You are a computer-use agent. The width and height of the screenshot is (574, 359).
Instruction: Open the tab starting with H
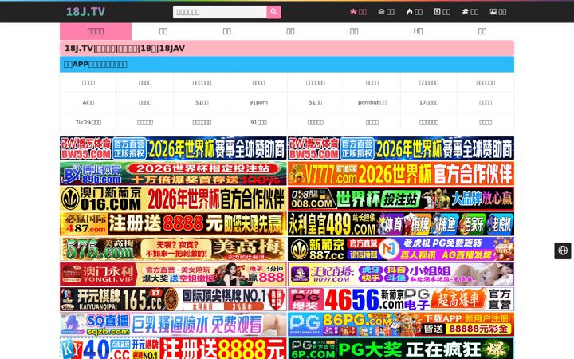coord(418,31)
